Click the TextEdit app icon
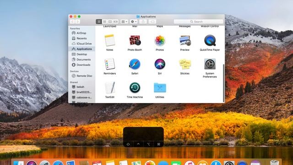Screen dimensions: 293x165 pos(110,88)
